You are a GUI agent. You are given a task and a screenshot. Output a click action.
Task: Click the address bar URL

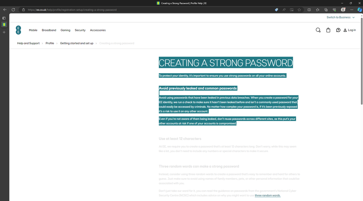tap(72, 10)
